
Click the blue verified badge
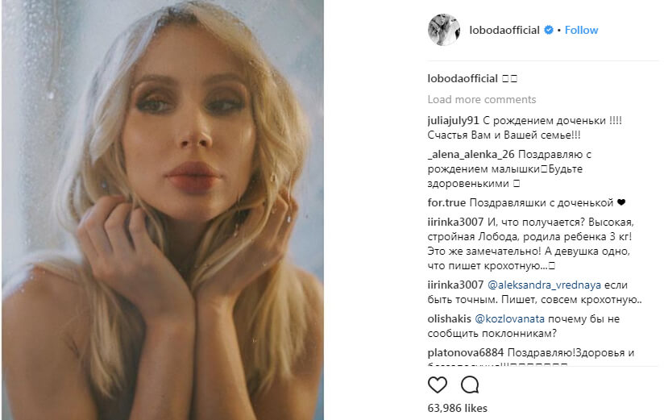(549, 30)
